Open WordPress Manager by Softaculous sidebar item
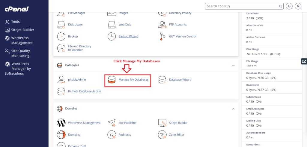This screenshot has height=147, width=307. 18,69
